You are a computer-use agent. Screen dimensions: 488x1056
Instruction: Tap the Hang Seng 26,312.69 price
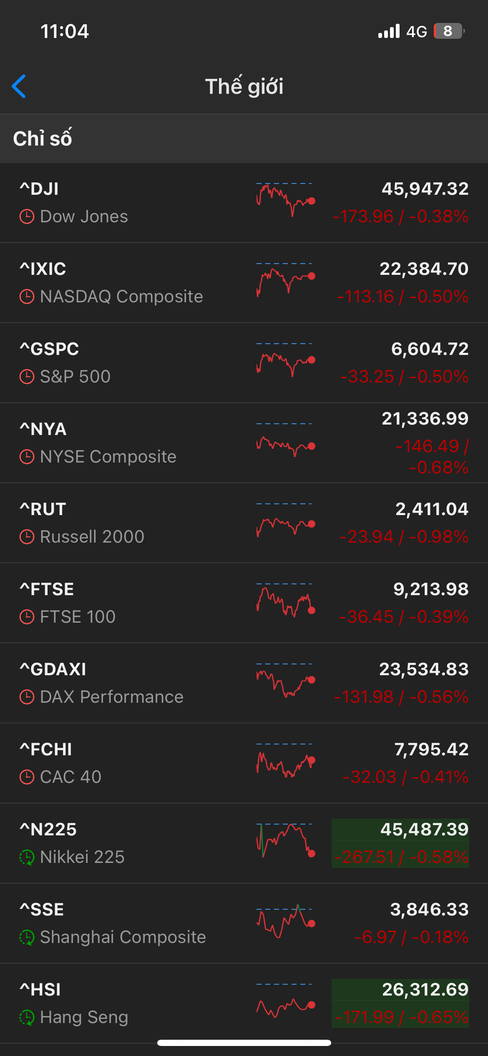[x=425, y=990]
